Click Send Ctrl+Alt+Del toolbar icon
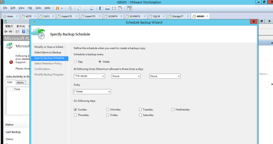 pyautogui.click(x=70, y=8)
